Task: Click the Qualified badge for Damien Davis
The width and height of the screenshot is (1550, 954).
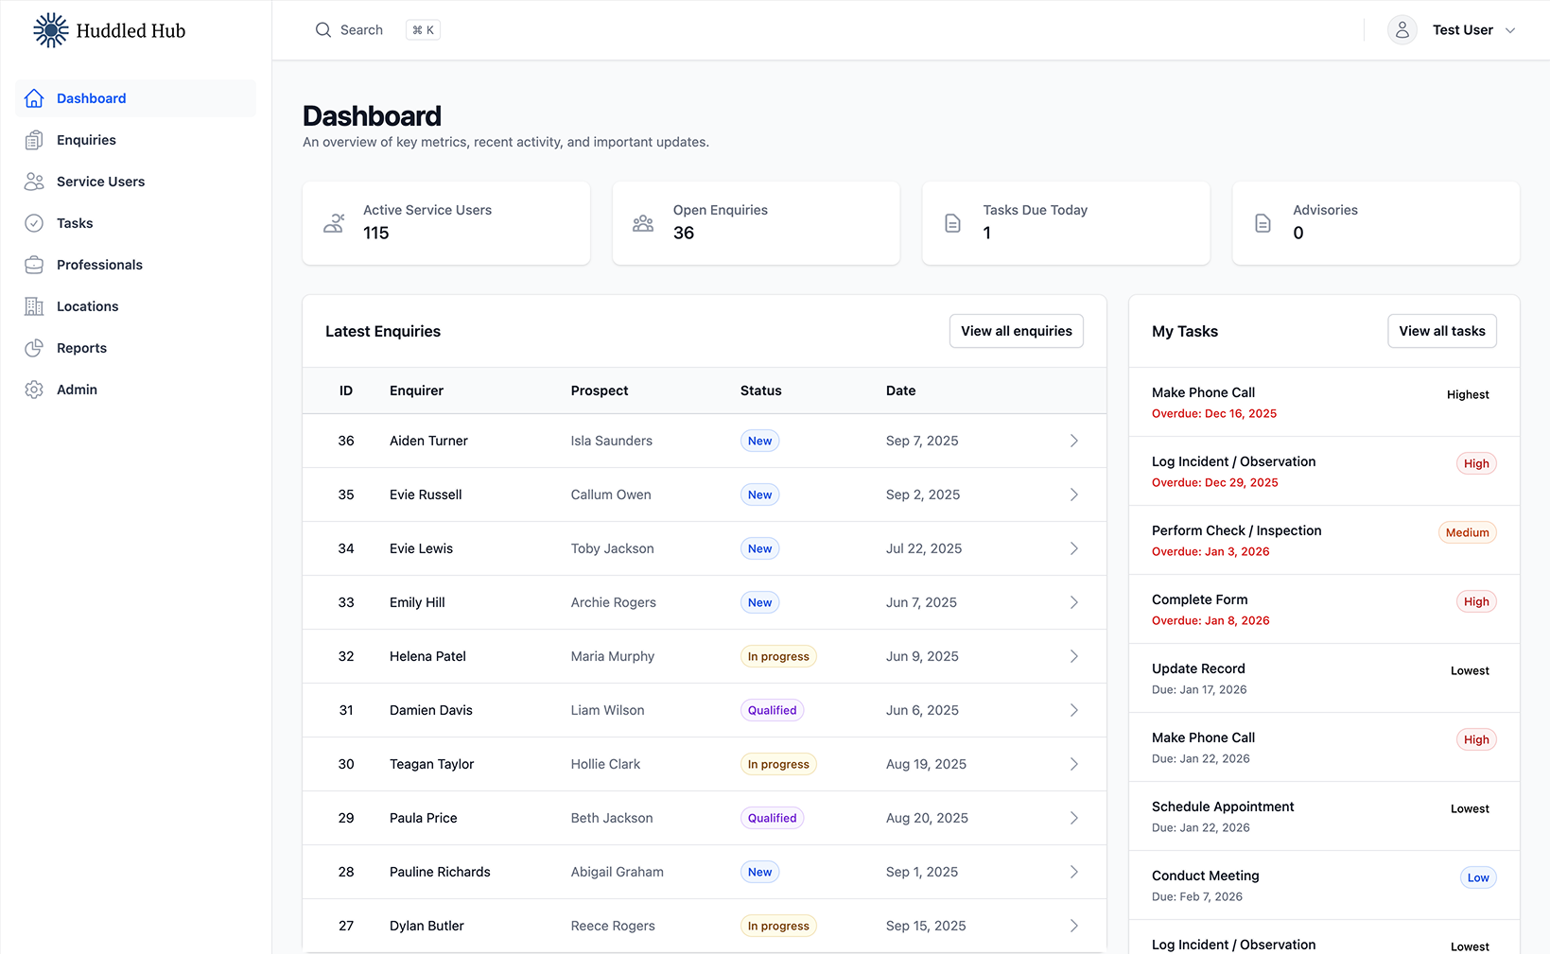Action: click(x=772, y=710)
